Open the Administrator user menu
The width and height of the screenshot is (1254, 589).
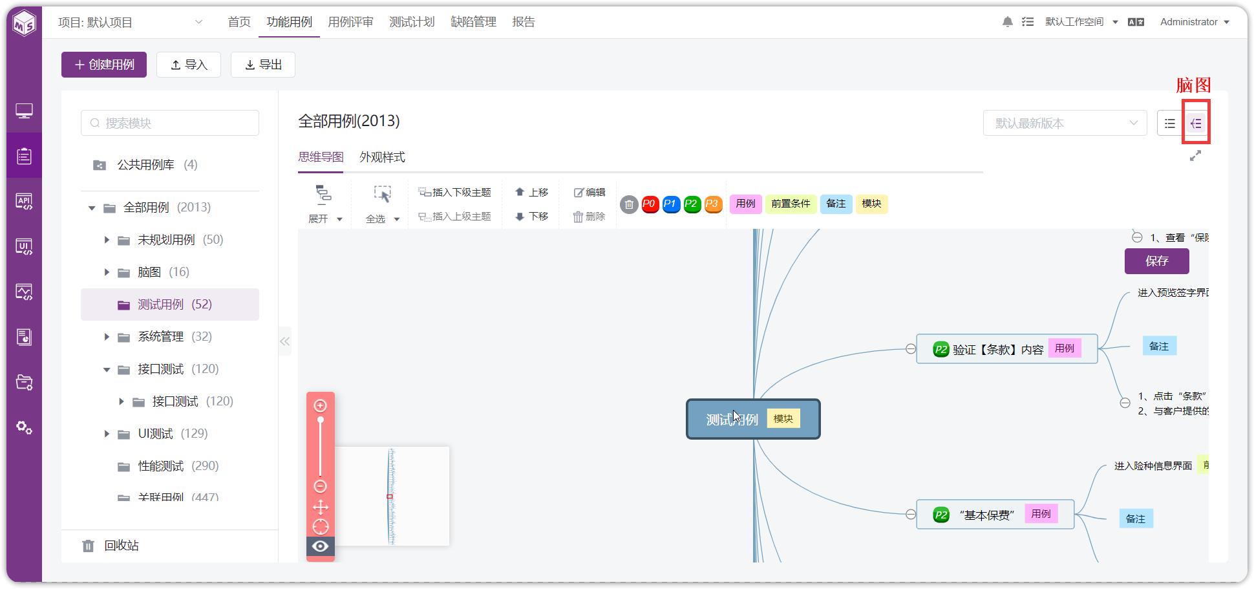(1195, 22)
